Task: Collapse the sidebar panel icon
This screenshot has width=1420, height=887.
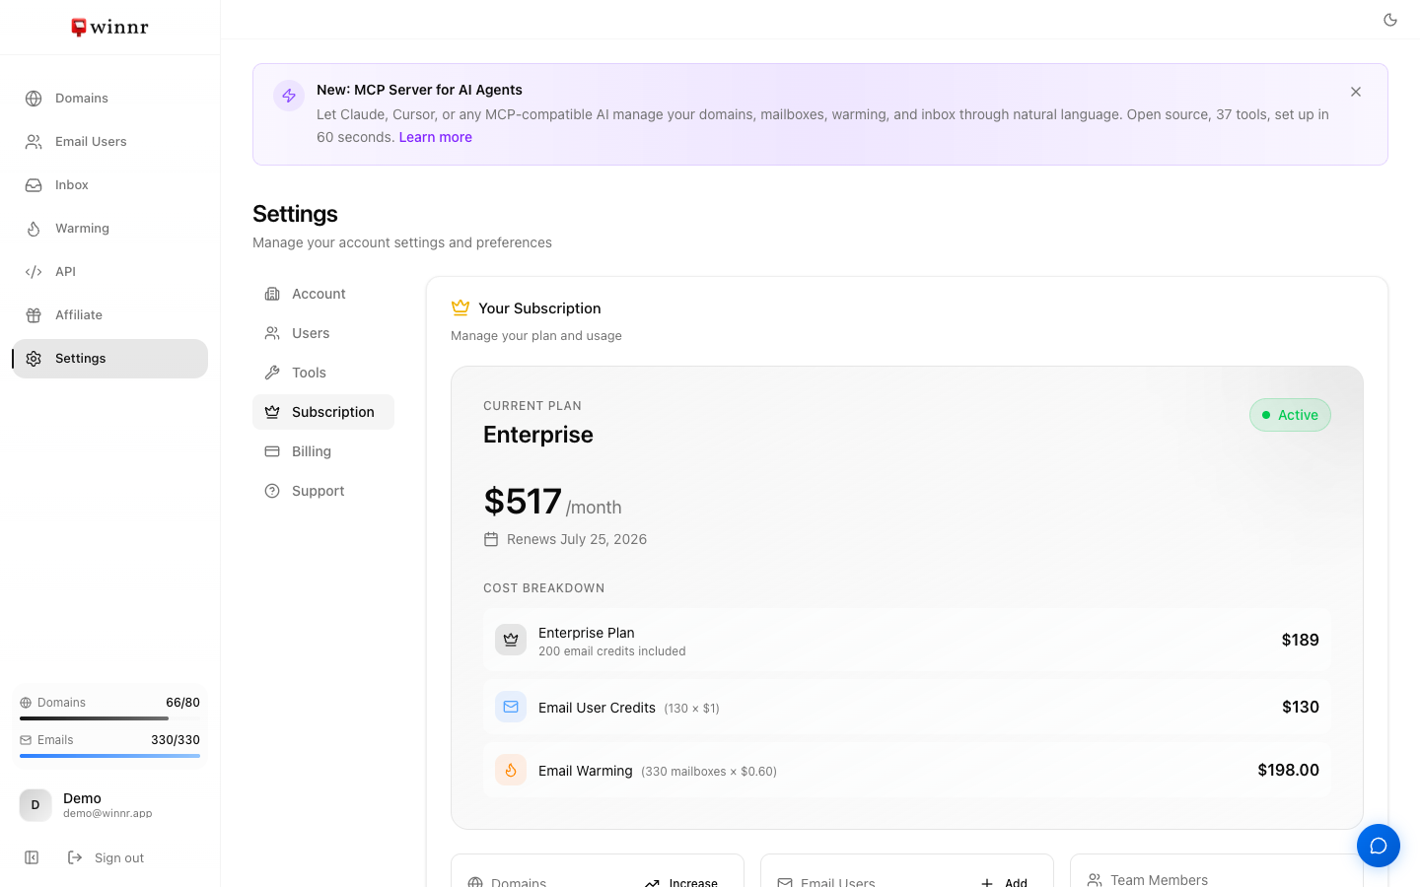Action: point(32,857)
